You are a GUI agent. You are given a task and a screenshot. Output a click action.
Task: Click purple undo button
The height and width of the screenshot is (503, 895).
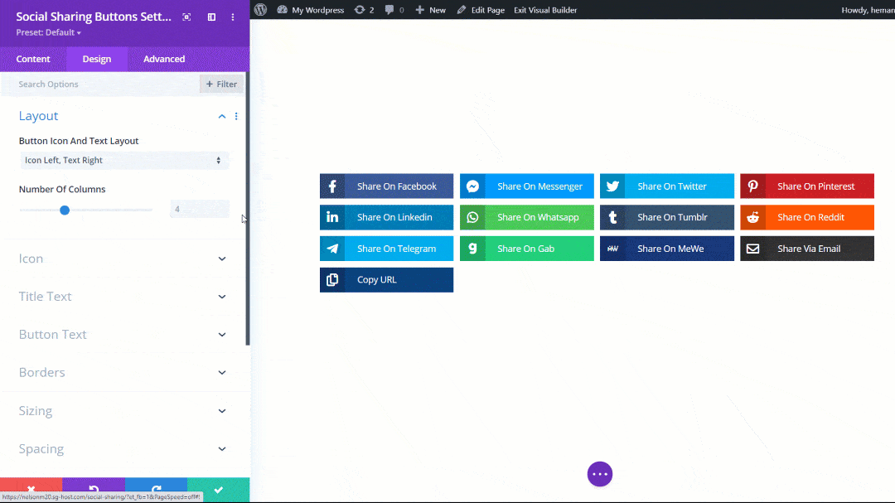(x=94, y=489)
